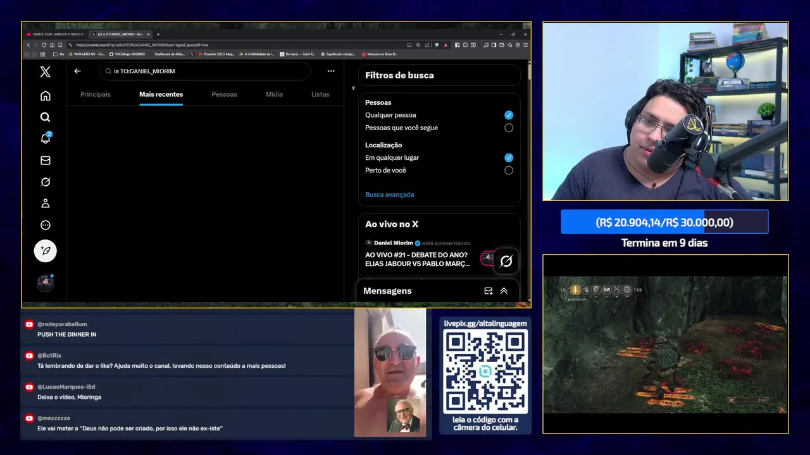Open Significado código... bookmark
The image size is (810, 455).
click(x=339, y=54)
